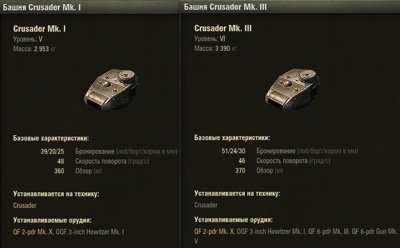The height and width of the screenshot is (248, 400).
Task: Click QF 2-pdr Mk. X in Mk. I panel
Action: tap(33, 232)
